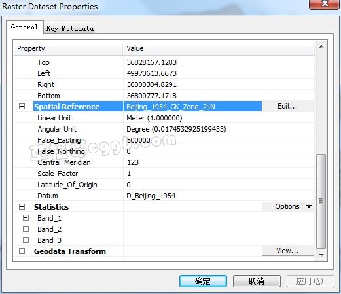Viewport: 341px width, 294px height.
Task: Switch to the General tab
Action: [24, 27]
